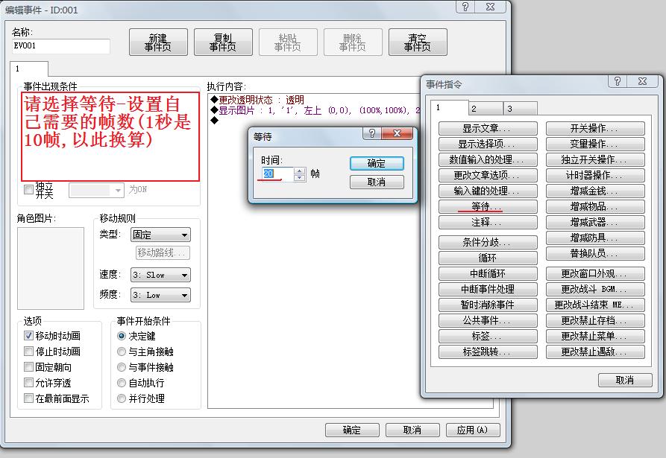Click the 增减金钱 command button
The image size is (666, 458).
(595, 191)
